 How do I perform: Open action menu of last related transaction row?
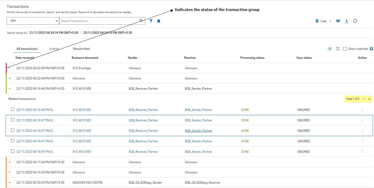pyautogui.click(x=362, y=151)
